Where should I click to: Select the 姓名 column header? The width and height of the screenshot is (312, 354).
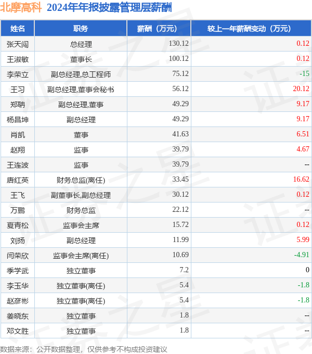pyautogui.click(x=18, y=29)
